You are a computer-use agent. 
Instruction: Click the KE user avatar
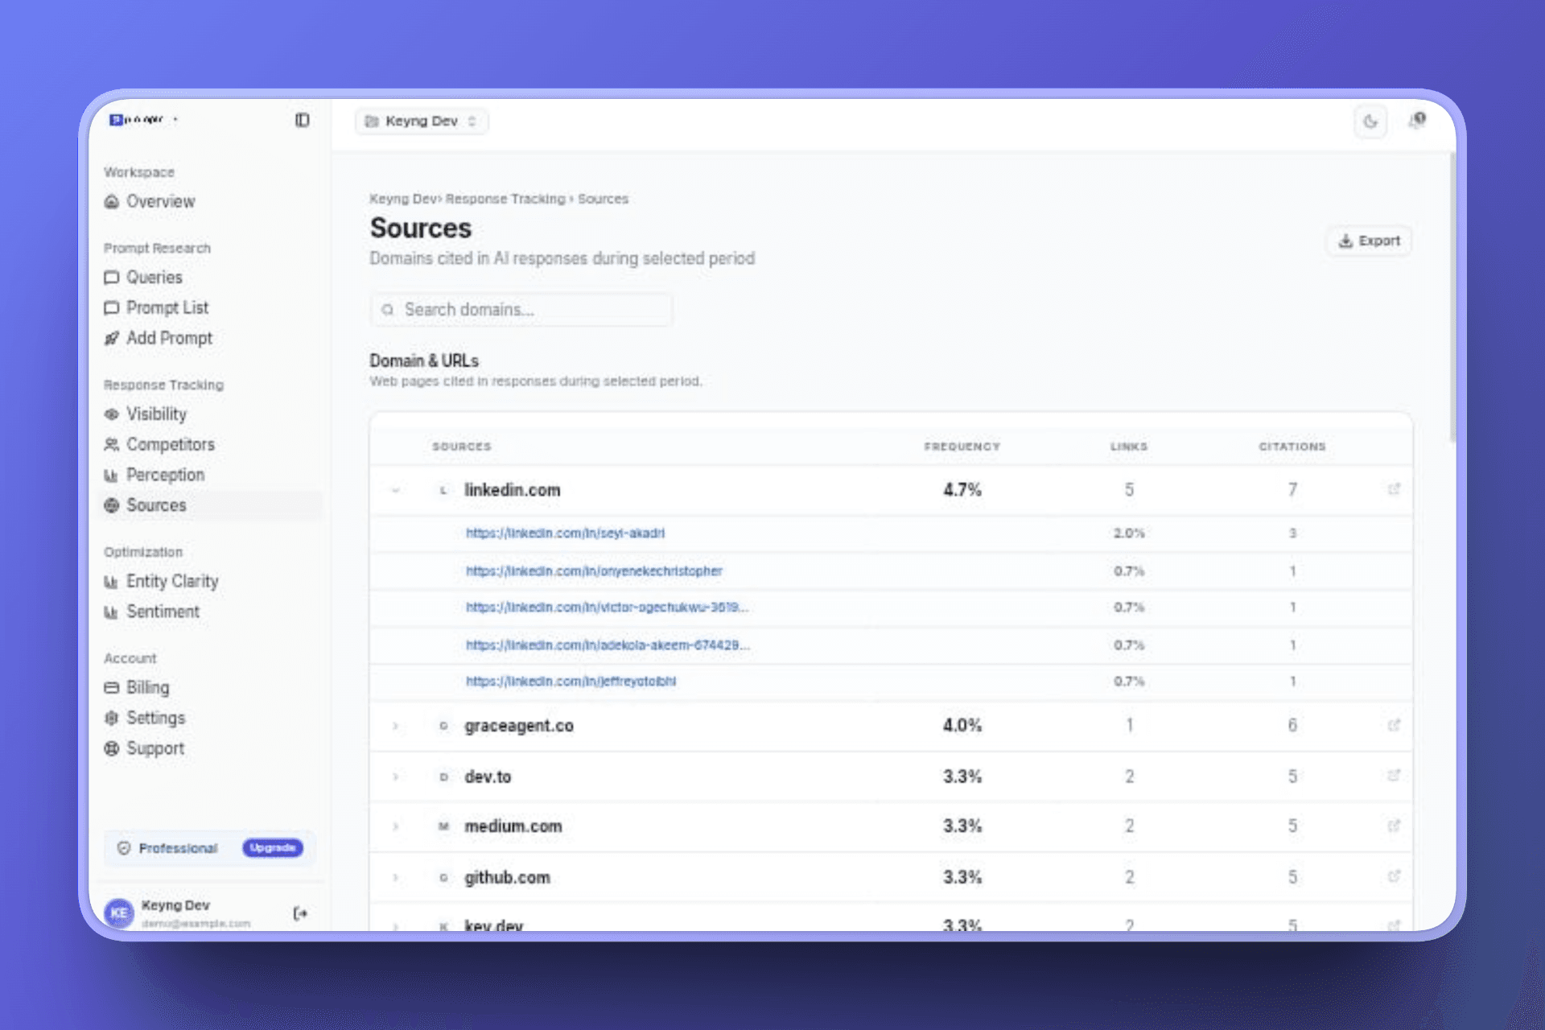tap(119, 913)
